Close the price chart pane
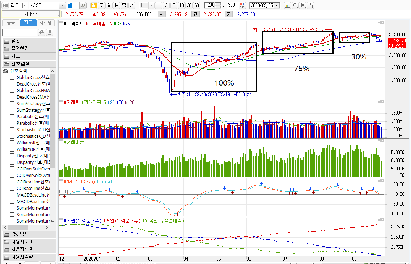This screenshot has height=264, width=411. pyautogui.click(x=383, y=22)
